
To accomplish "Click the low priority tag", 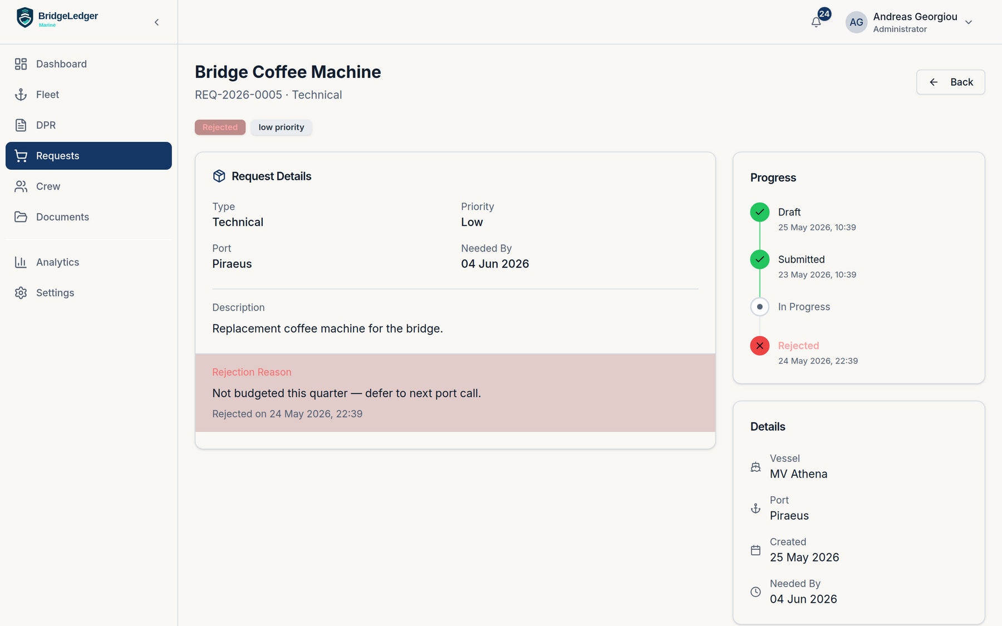I will pyautogui.click(x=281, y=127).
